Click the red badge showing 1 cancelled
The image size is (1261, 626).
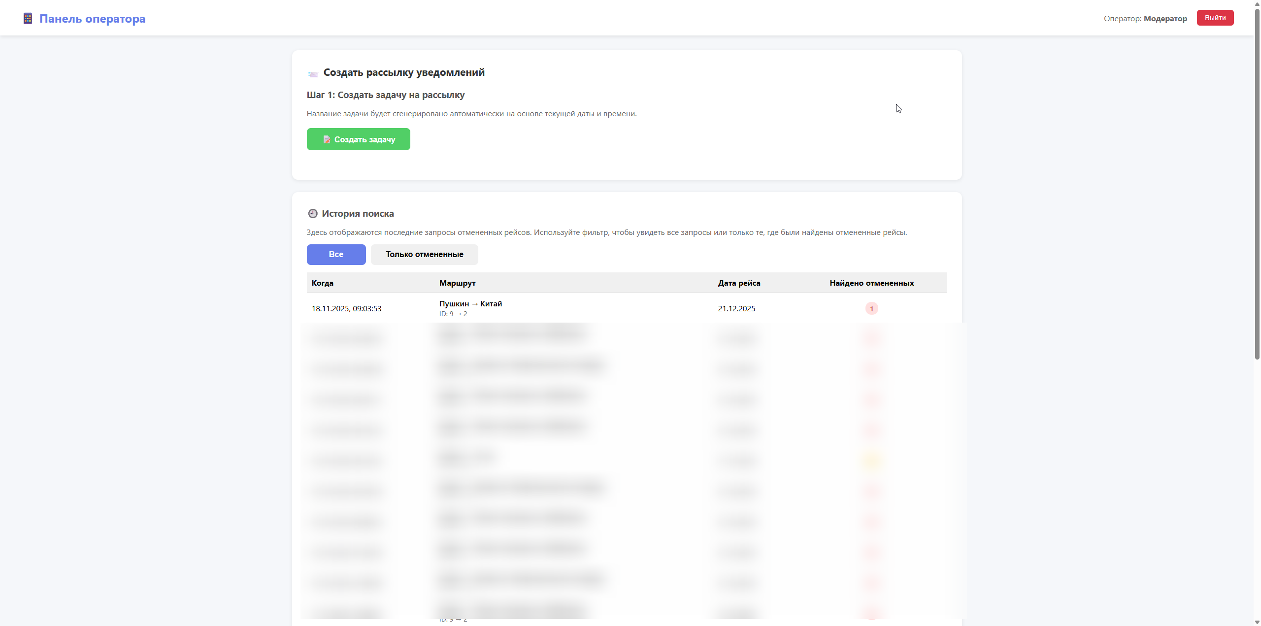pos(871,309)
